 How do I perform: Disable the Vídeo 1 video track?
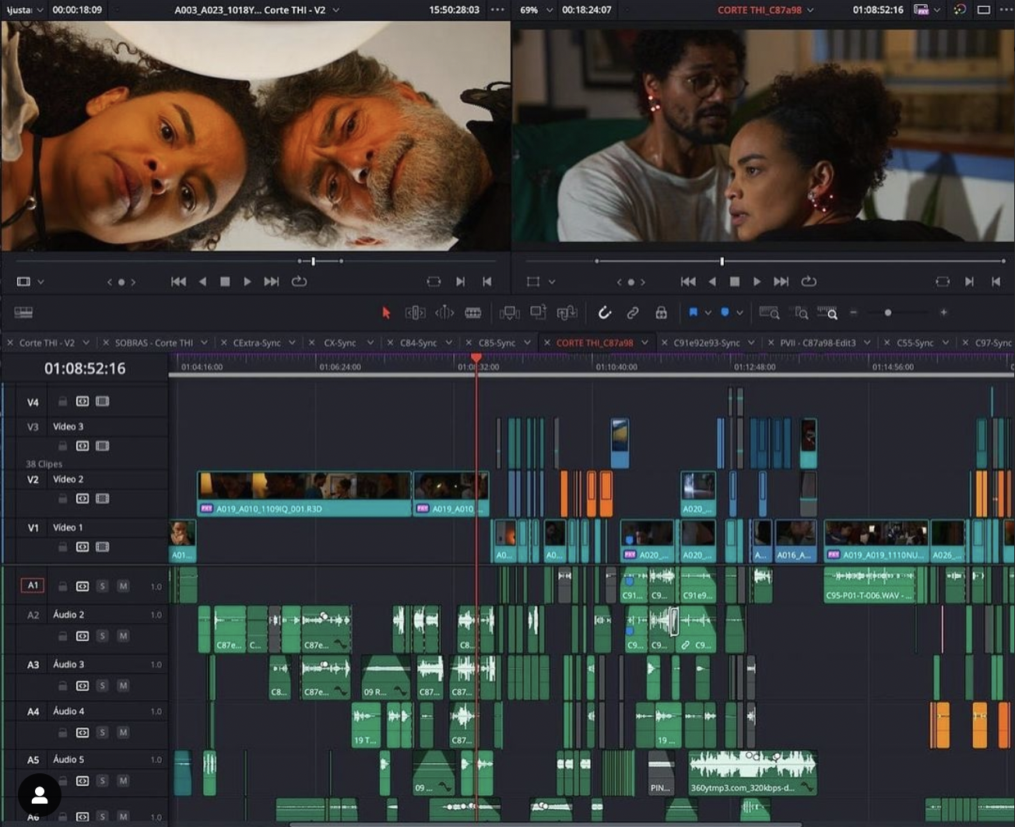click(102, 547)
